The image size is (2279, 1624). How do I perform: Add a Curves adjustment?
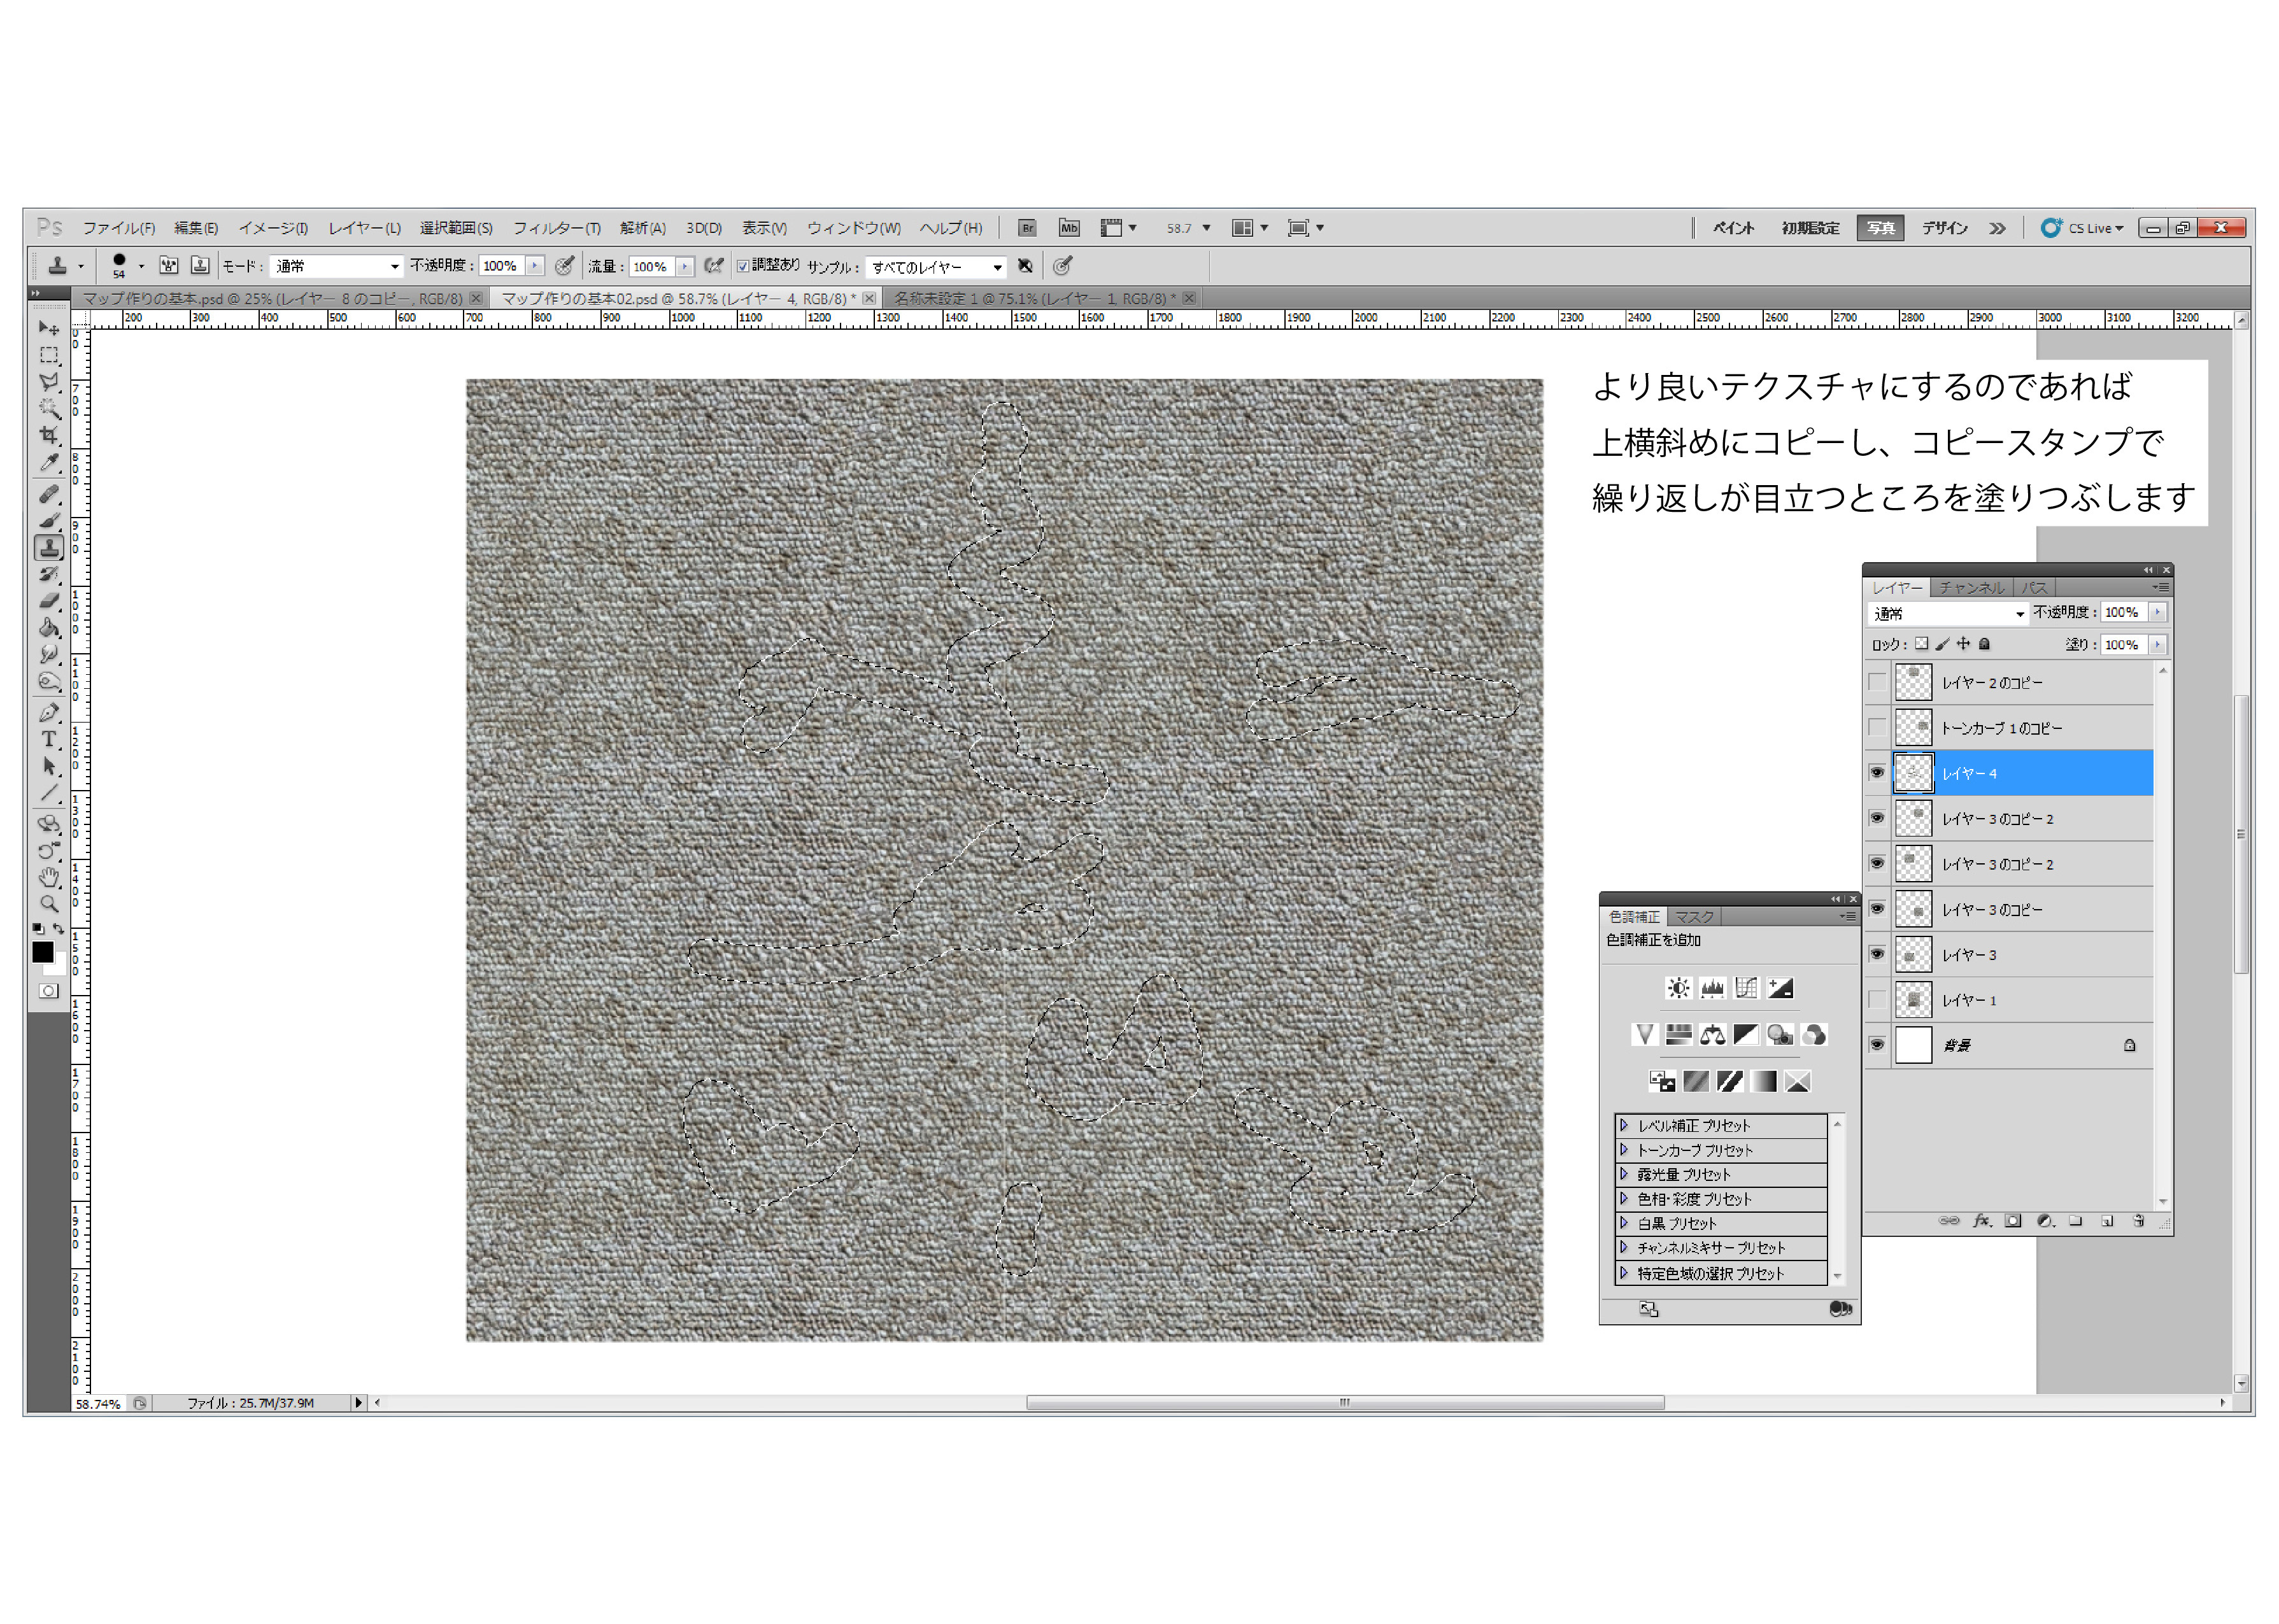(1745, 988)
